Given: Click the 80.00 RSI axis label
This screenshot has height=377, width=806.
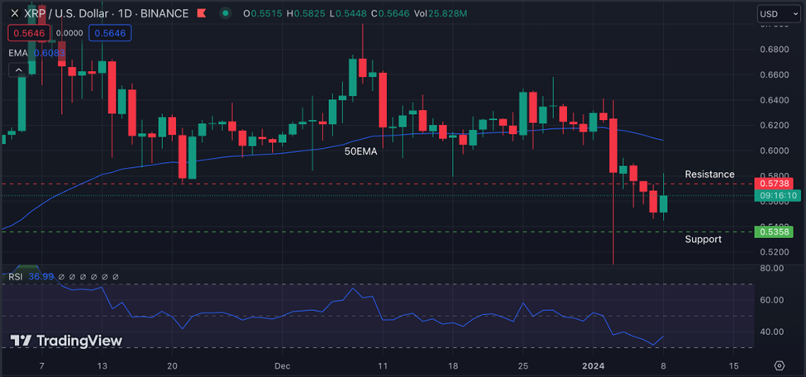Looking at the screenshot, I should point(773,269).
